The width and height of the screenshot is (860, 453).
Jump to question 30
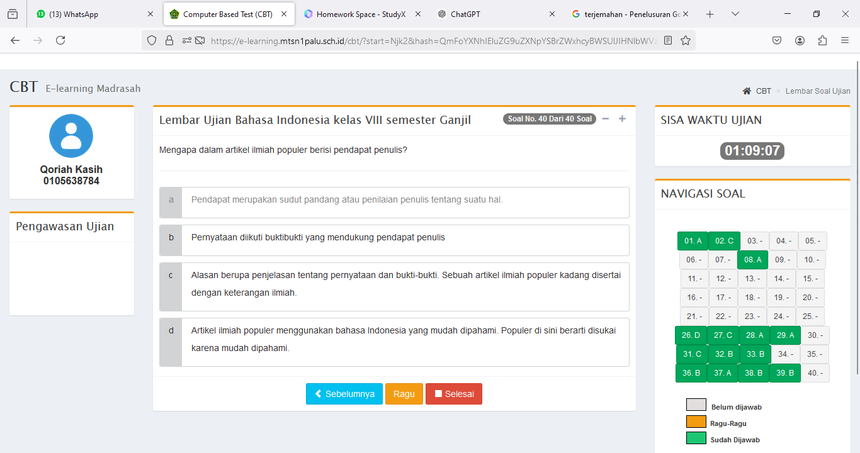[815, 335]
